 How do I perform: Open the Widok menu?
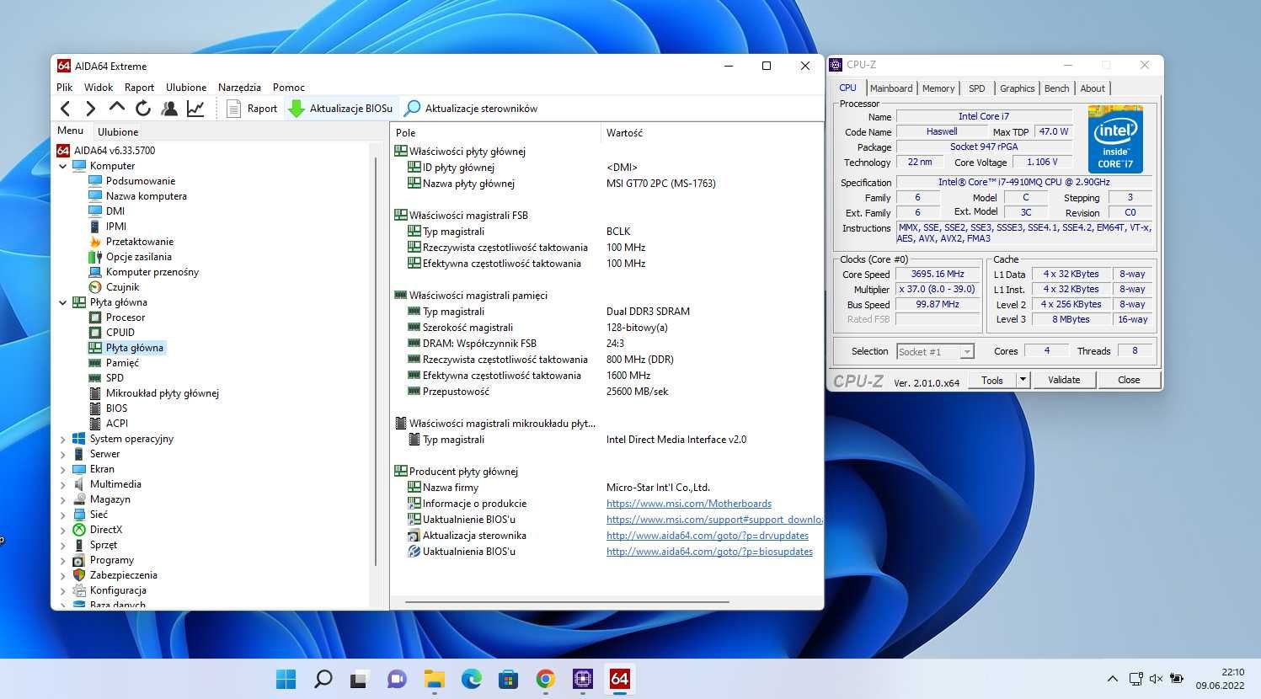point(99,87)
